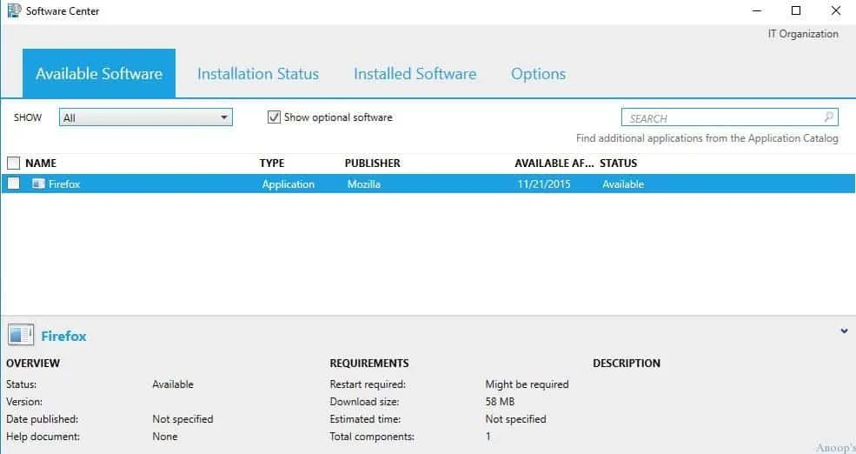Click the Firefox application icon in list row
The height and width of the screenshot is (454, 856).
pos(38,184)
